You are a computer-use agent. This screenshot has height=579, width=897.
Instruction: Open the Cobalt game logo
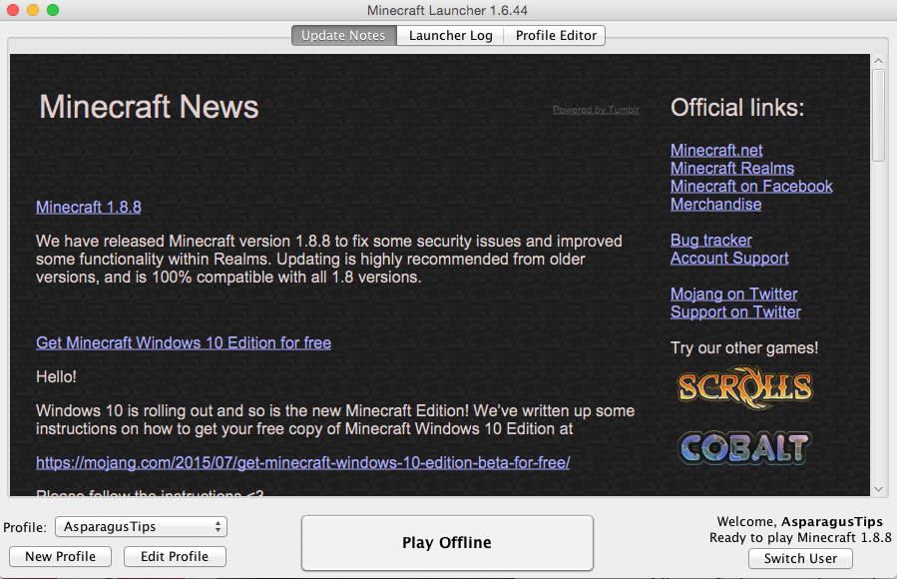click(x=744, y=447)
